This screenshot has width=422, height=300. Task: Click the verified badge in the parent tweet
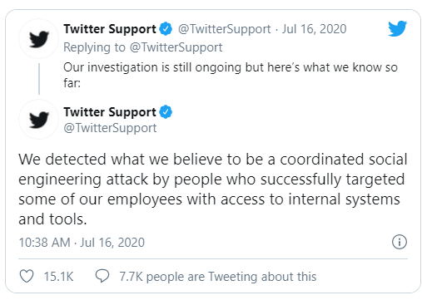(166, 29)
